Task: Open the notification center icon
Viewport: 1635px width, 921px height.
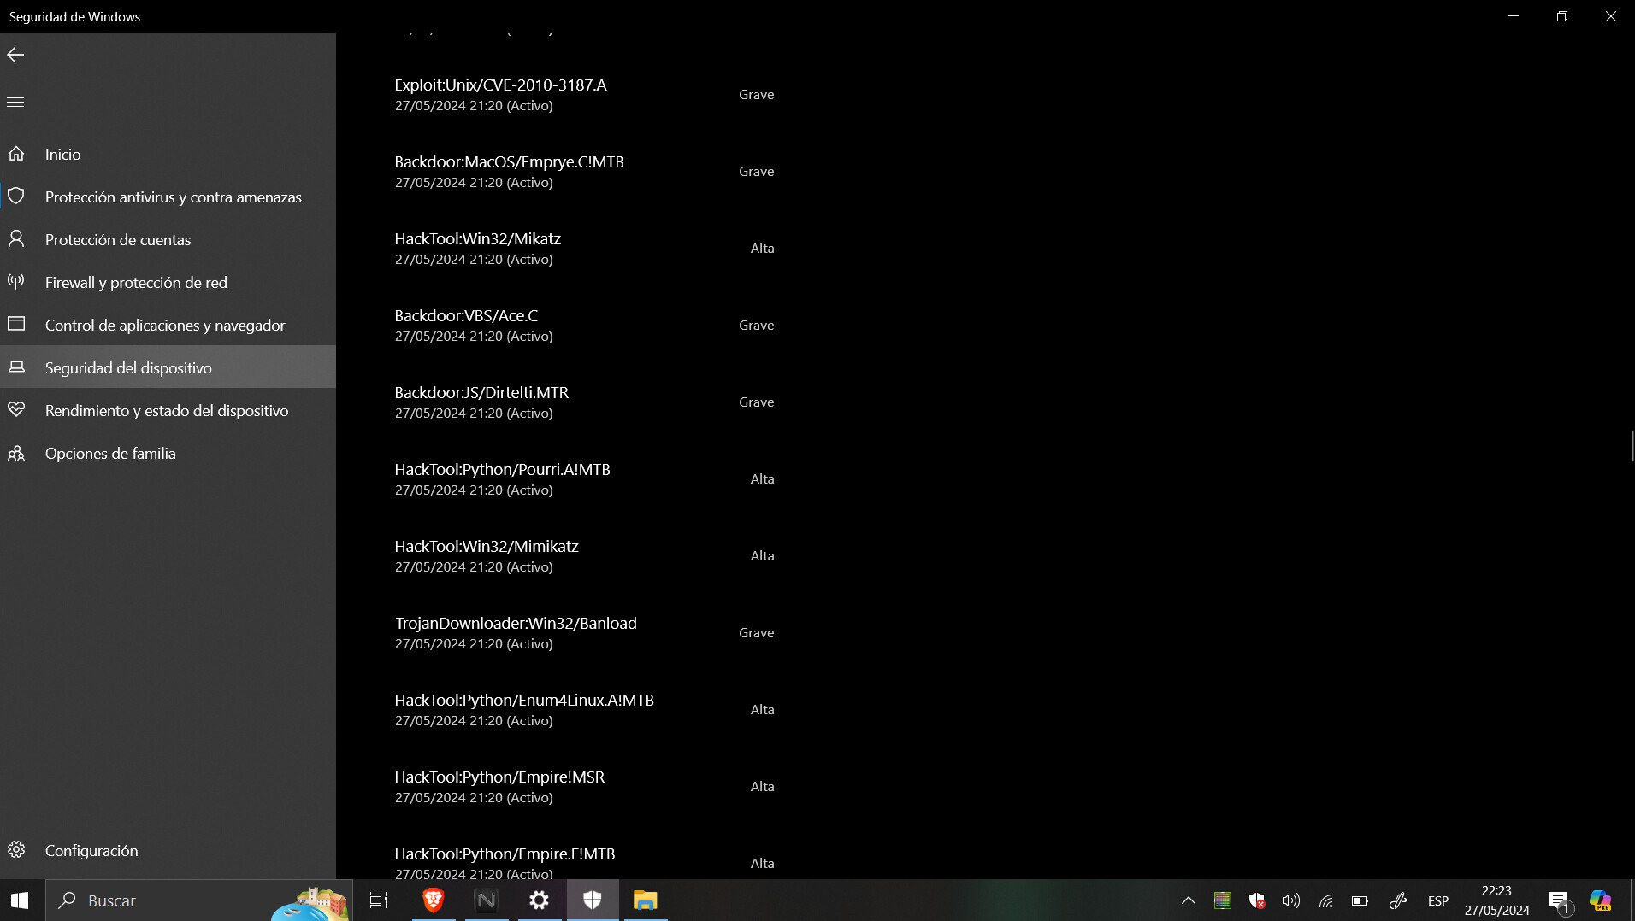Action: [x=1561, y=900]
